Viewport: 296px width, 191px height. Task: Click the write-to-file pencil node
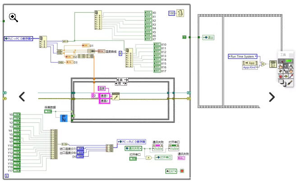pos(116,96)
